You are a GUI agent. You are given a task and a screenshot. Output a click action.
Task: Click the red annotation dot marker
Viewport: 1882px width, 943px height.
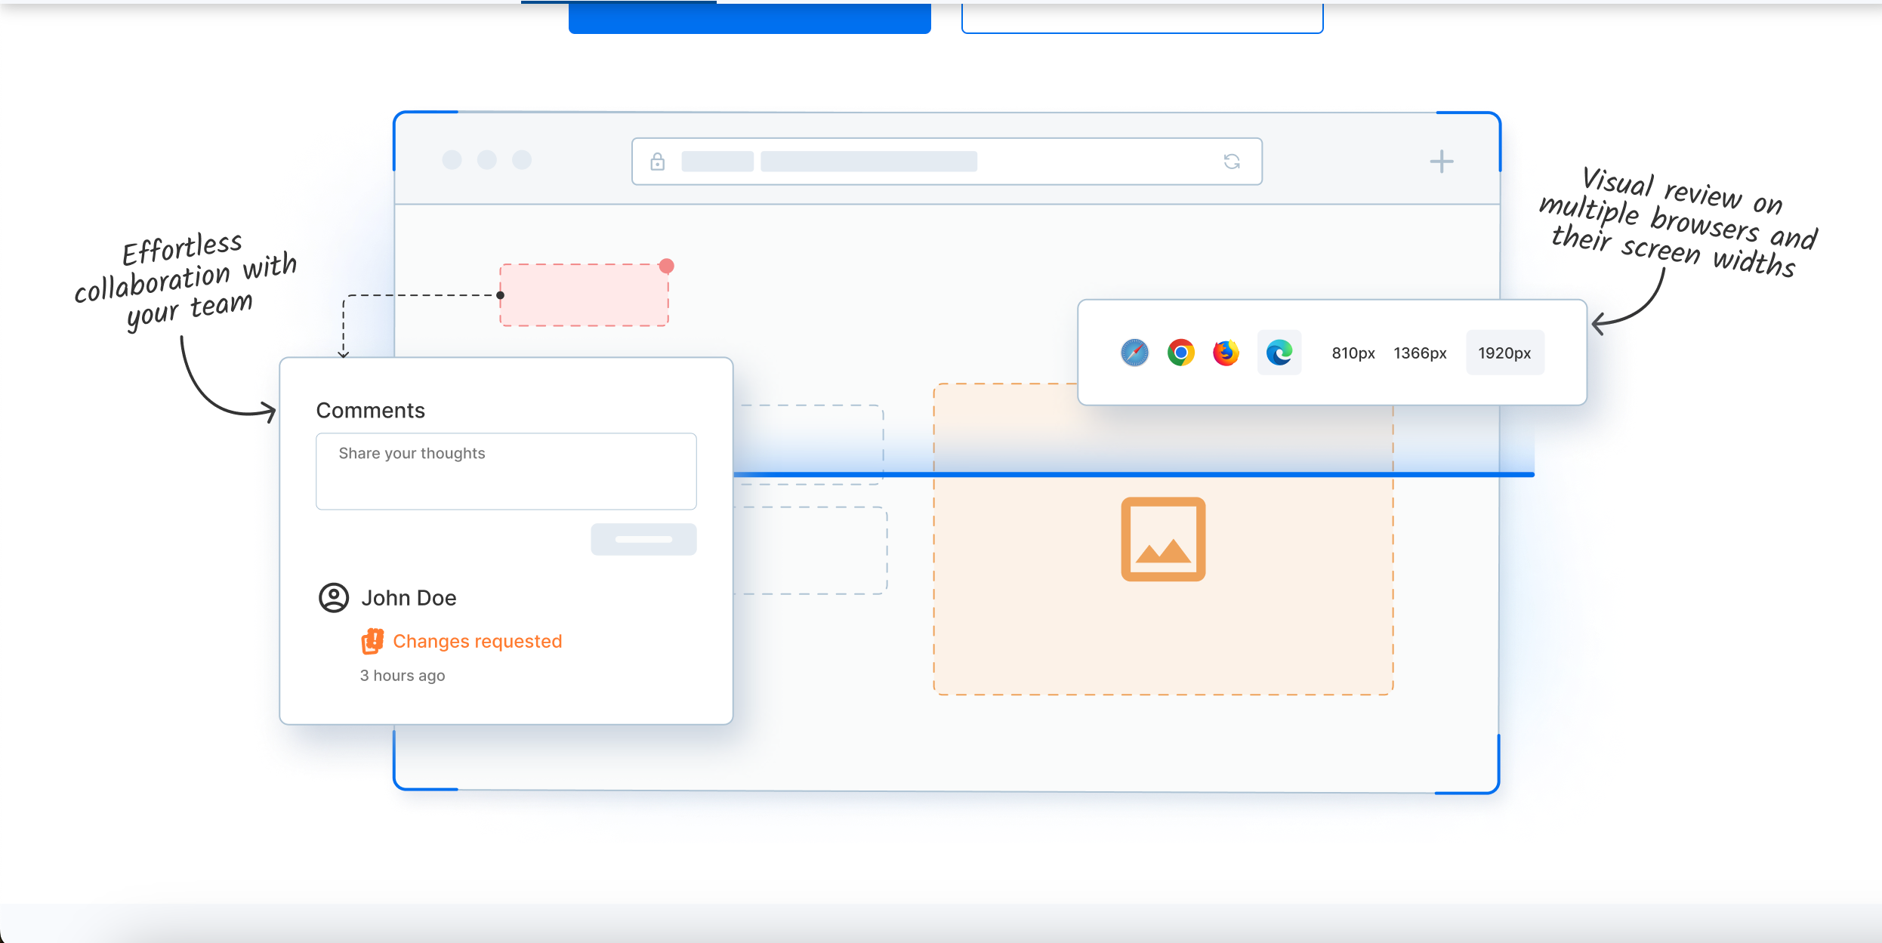666,266
